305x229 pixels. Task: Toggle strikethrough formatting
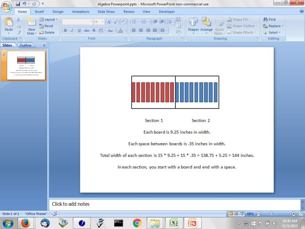tap(87, 31)
